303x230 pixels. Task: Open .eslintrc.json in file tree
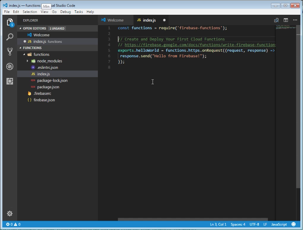[57, 68]
